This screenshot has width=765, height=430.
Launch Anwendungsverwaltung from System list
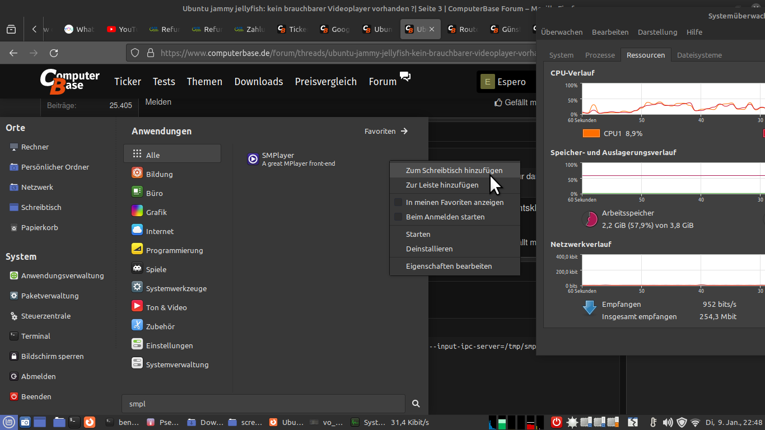(x=57, y=275)
